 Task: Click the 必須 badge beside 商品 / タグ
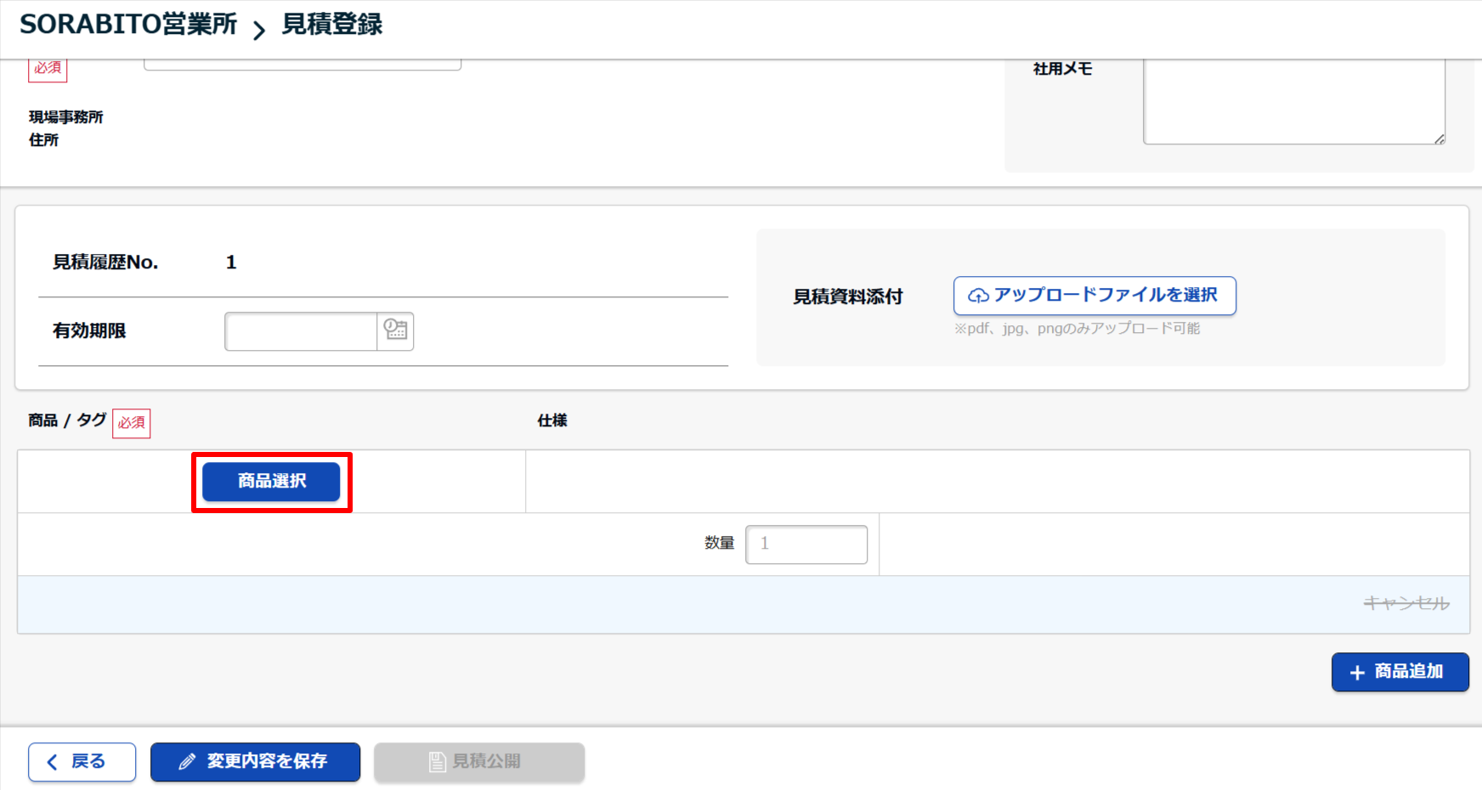(x=132, y=422)
